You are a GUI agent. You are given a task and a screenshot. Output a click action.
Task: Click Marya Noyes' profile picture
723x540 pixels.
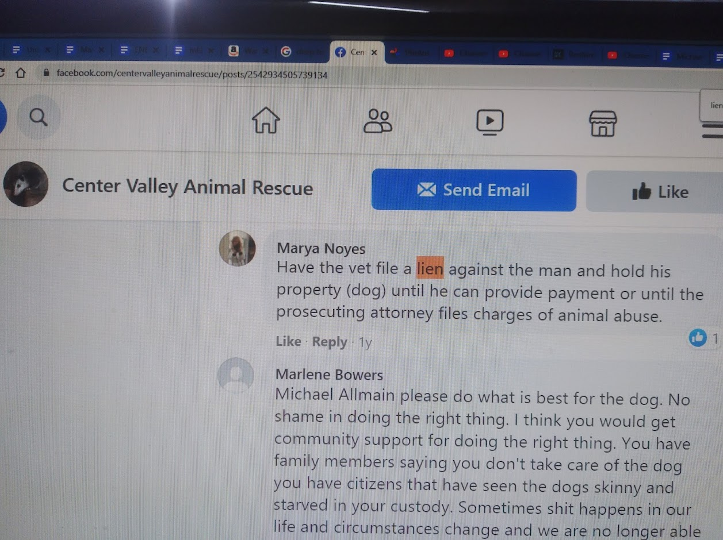click(238, 248)
